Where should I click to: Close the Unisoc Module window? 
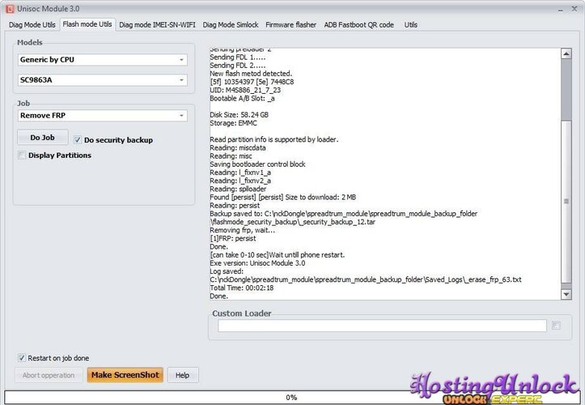[x=574, y=9]
